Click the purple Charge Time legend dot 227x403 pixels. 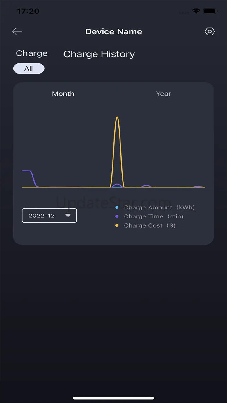(117, 216)
